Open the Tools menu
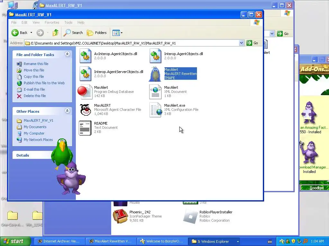The image size is (329, 246). point(68,22)
